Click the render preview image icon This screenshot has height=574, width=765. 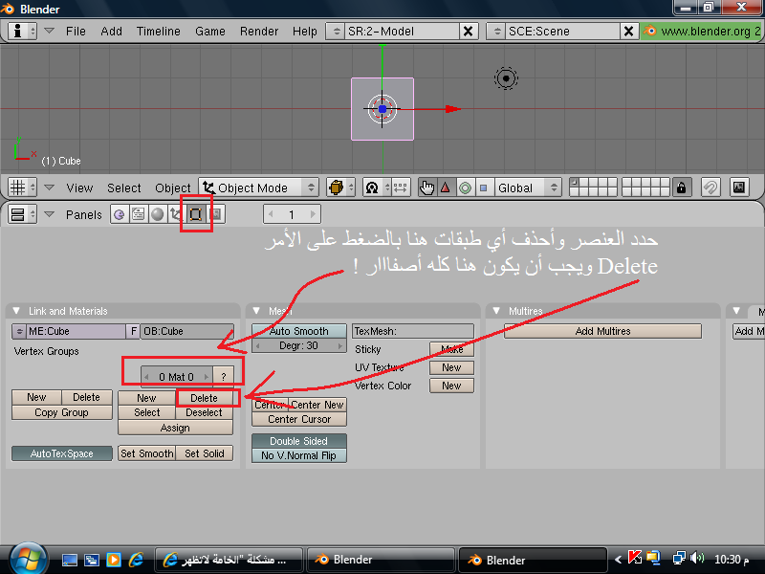[738, 188]
